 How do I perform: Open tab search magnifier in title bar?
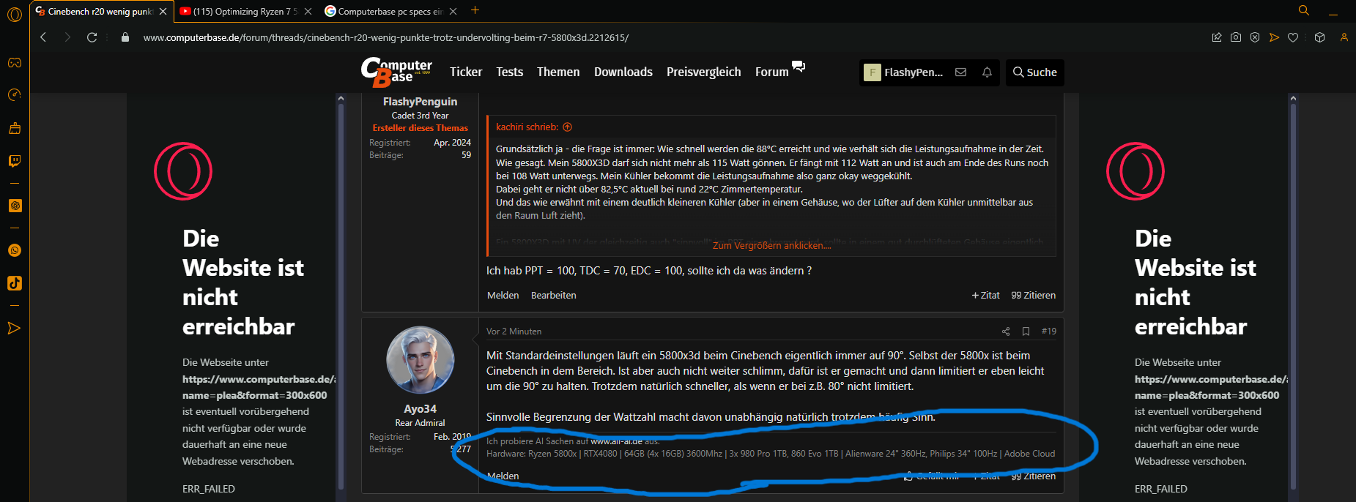[x=1304, y=10]
